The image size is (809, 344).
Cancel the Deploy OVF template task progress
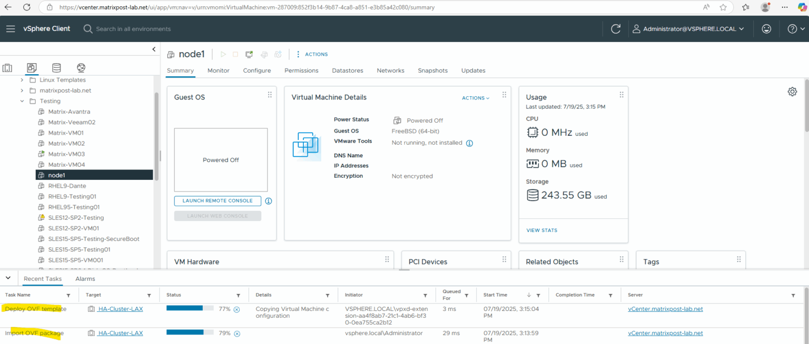pyautogui.click(x=237, y=310)
